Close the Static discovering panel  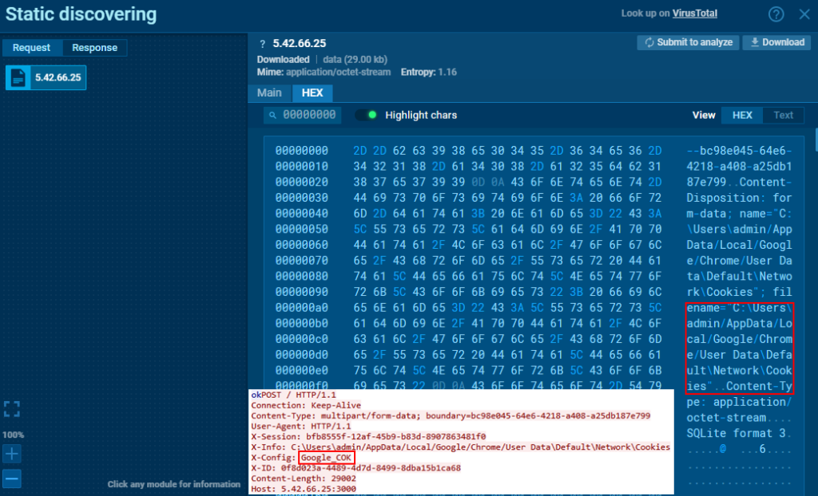[x=802, y=14]
